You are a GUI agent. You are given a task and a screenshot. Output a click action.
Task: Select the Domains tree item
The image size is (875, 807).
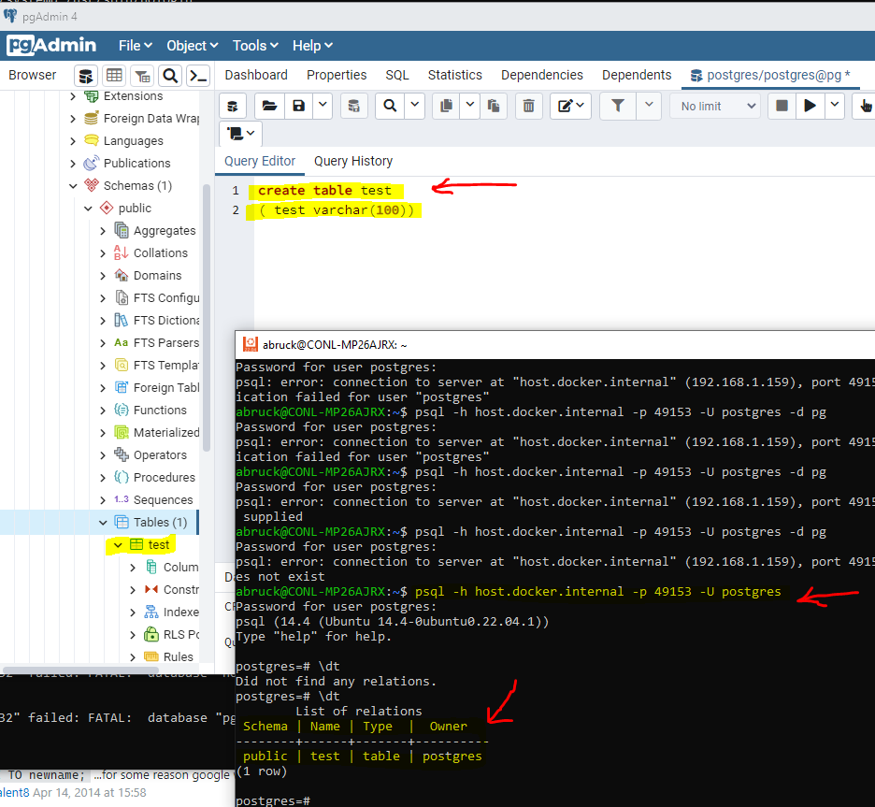point(157,276)
